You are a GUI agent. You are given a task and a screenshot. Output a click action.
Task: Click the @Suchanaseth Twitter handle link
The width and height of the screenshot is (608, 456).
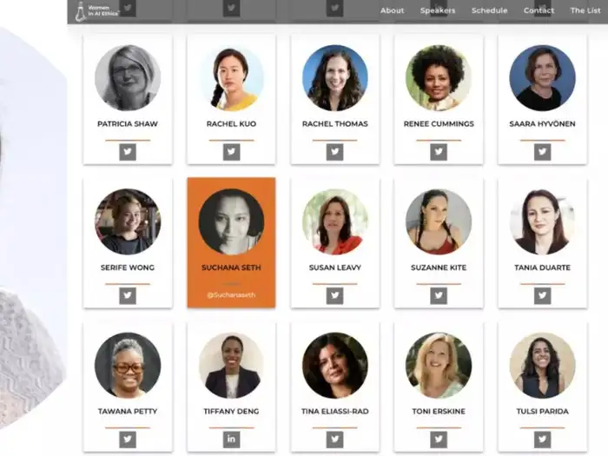click(x=232, y=295)
